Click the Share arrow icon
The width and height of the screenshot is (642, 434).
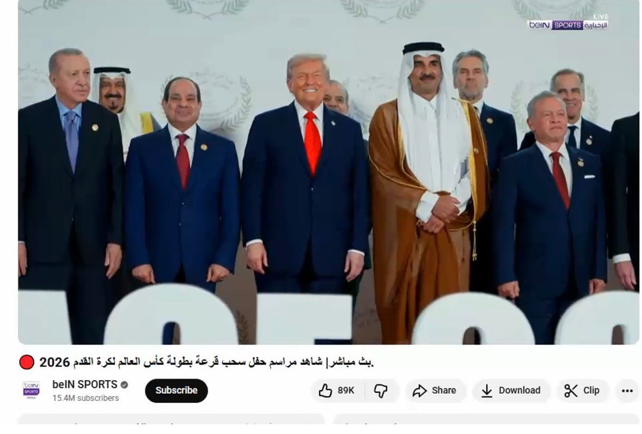click(419, 390)
